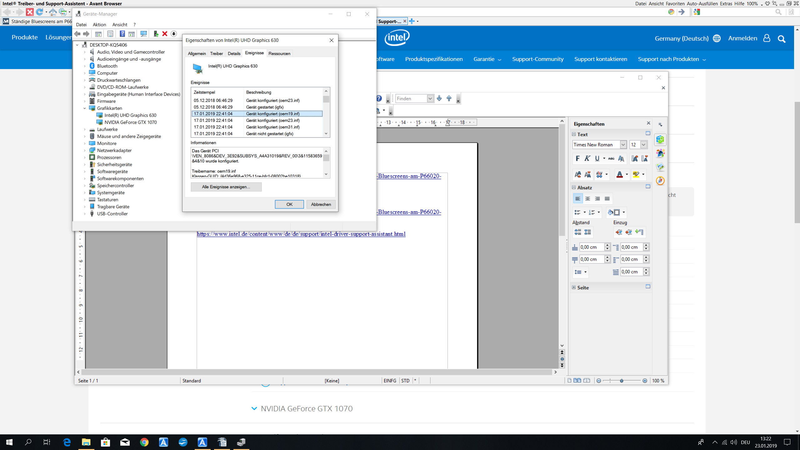Viewport: 800px width, 450px height.
Task: Open the Navigator compass icon in sidebar
Action: (660, 181)
